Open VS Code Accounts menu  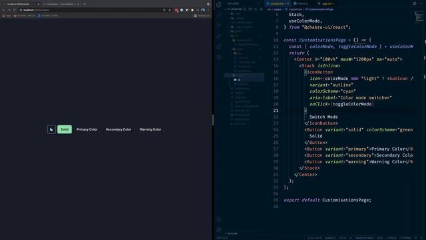219,219
